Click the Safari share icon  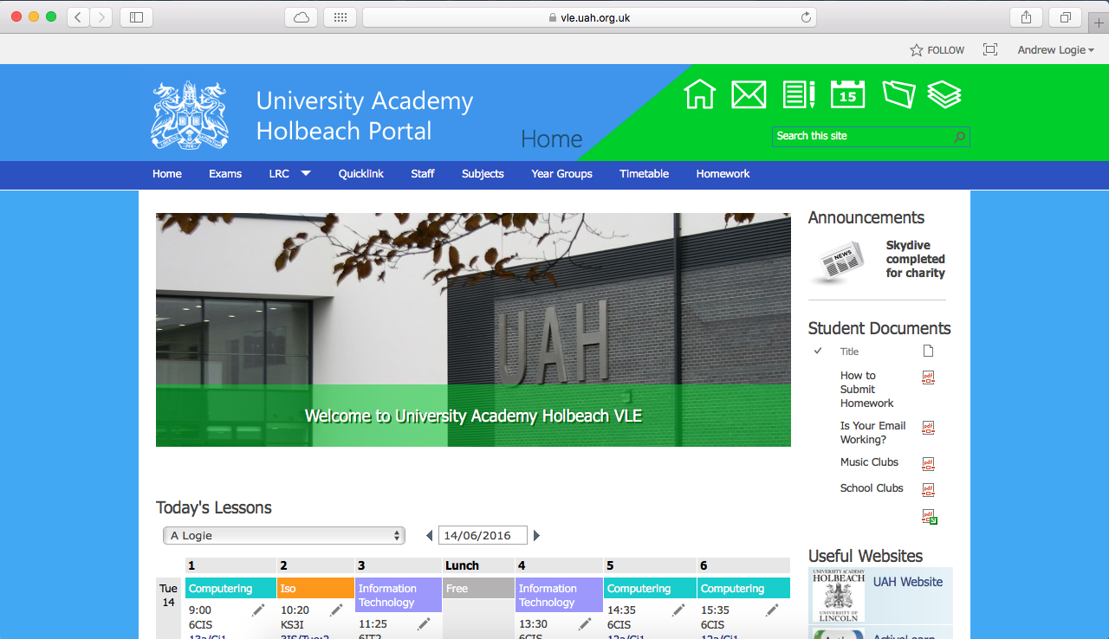pyautogui.click(x=1026, y=17)
